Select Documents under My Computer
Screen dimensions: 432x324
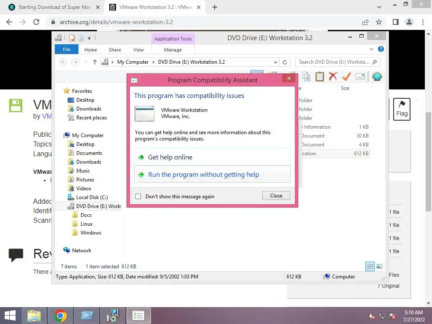[x=89, y=153]
